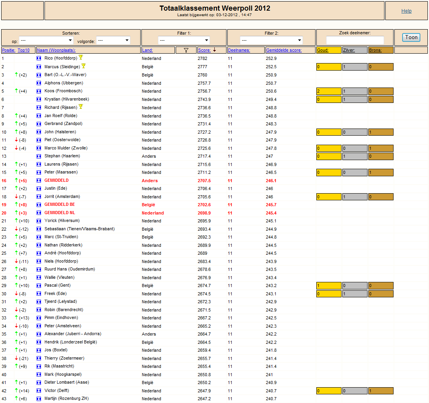
Task: Select the name Jan Roelf (Rolde)
Action: coord(61,116)
